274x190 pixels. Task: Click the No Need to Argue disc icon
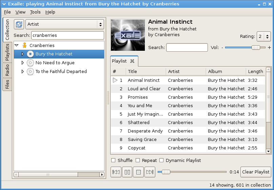tap(30, 63)
